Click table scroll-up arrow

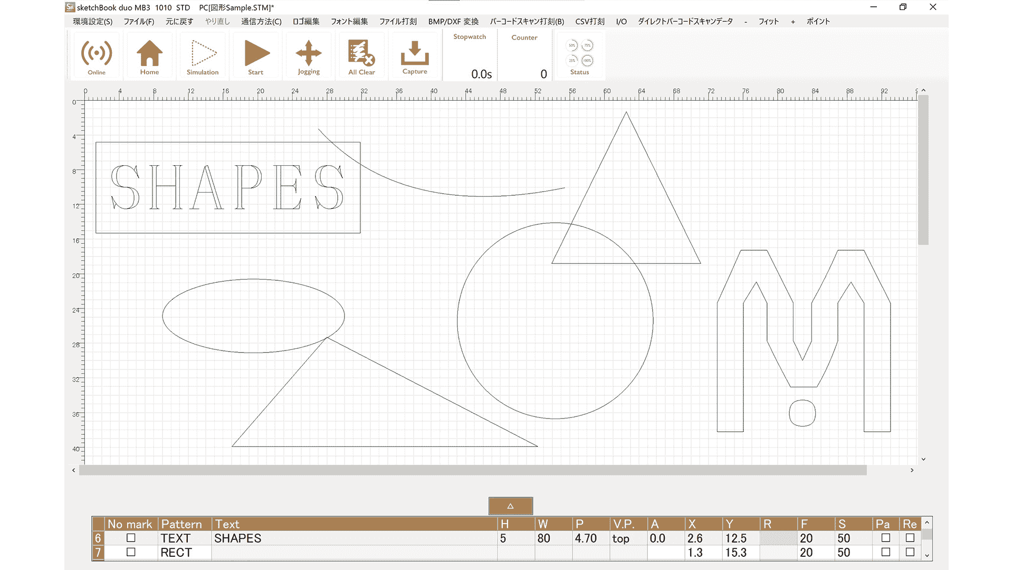(927, 522)
